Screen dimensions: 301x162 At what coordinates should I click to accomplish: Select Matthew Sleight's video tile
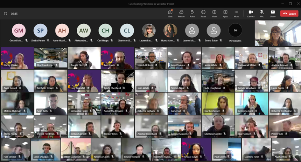click(x=218, y=126)
